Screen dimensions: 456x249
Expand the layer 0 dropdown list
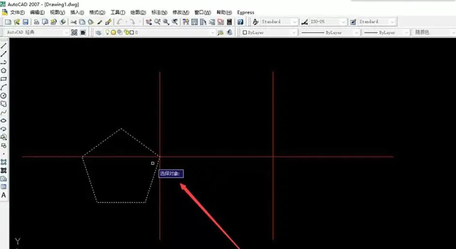tap(213, 32)
